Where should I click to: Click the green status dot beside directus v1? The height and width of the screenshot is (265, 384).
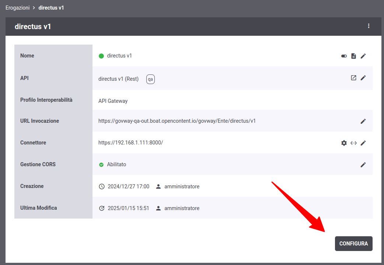coord(101,56)
